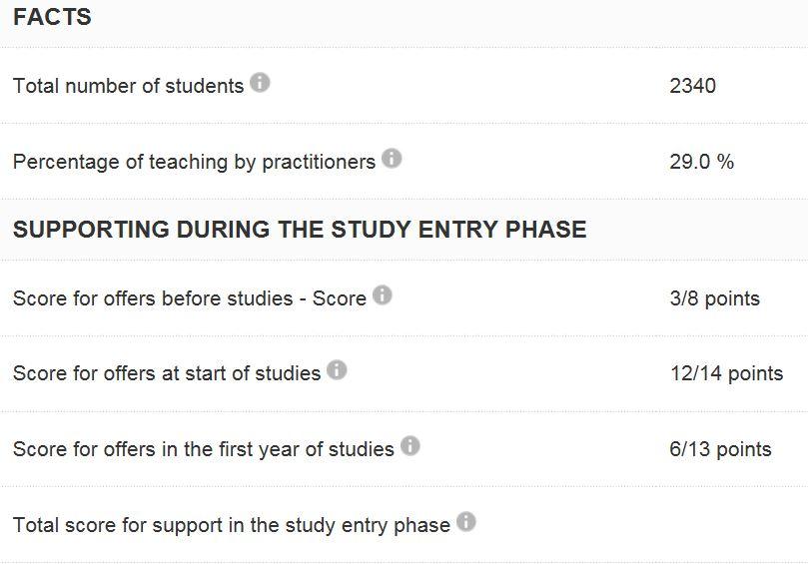Select the Percentage of teaching by practitioners label
This screenshot has height=564, width=808.
click(194, 162)
